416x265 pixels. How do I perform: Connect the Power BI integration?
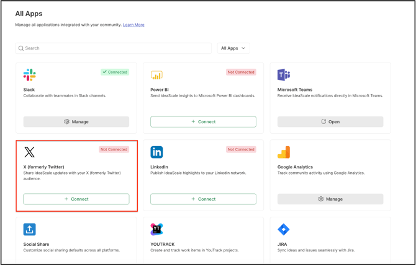203,122
